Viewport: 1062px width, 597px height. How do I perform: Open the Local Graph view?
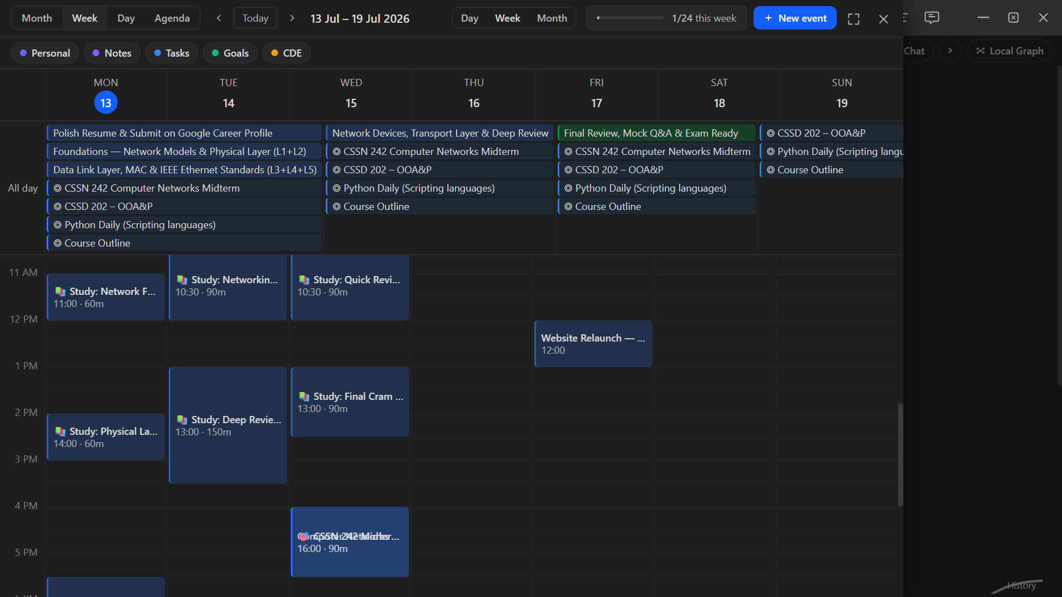1010,51
